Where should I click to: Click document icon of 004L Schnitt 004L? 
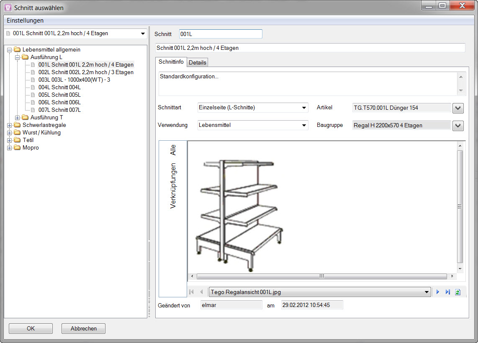33,87
